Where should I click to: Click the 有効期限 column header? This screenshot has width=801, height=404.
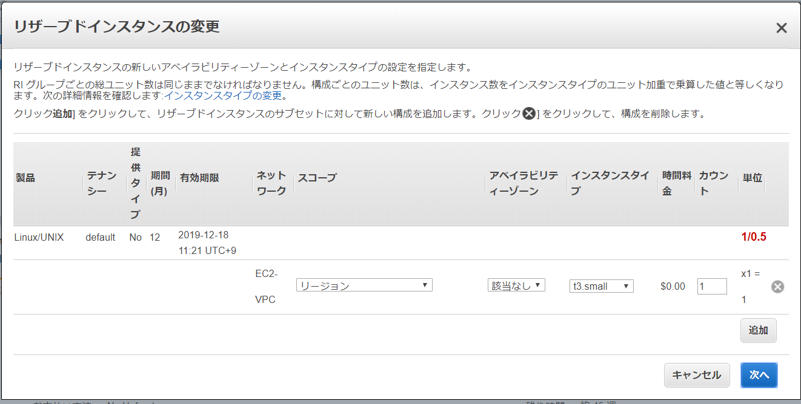pos(199,178)
